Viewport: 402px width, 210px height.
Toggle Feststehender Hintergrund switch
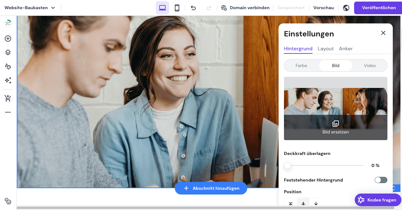(x=381, y=180)
